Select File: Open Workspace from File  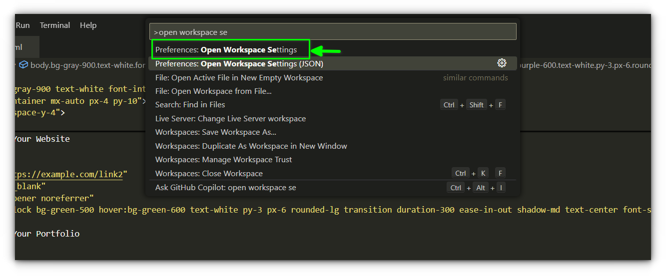(213, 91)
